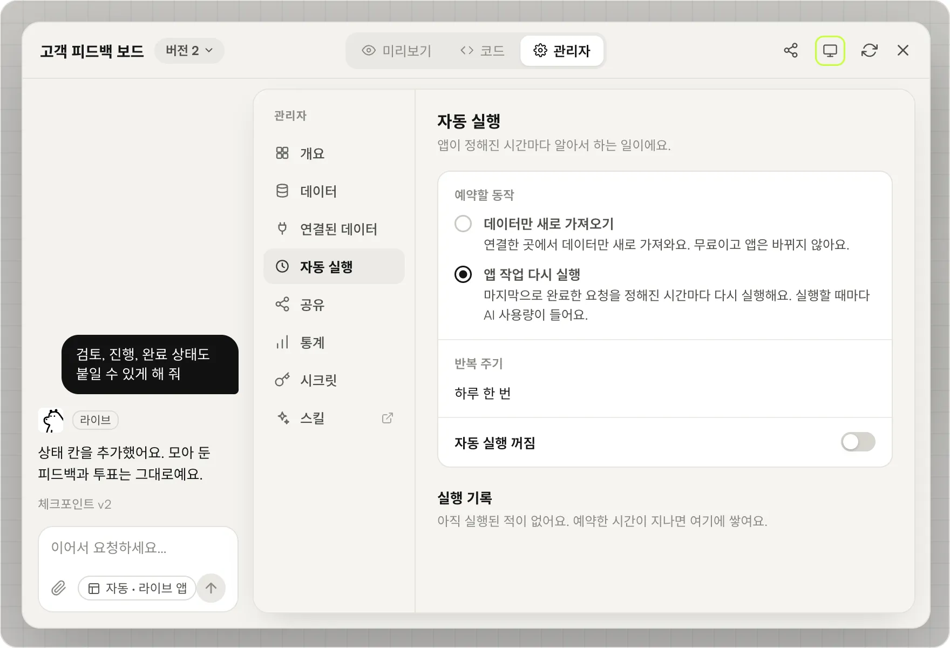The height and width of the screenshot is (648, 950).
Task: Click the share nodes icon beside 공유
Action: [x=282, y=304]
